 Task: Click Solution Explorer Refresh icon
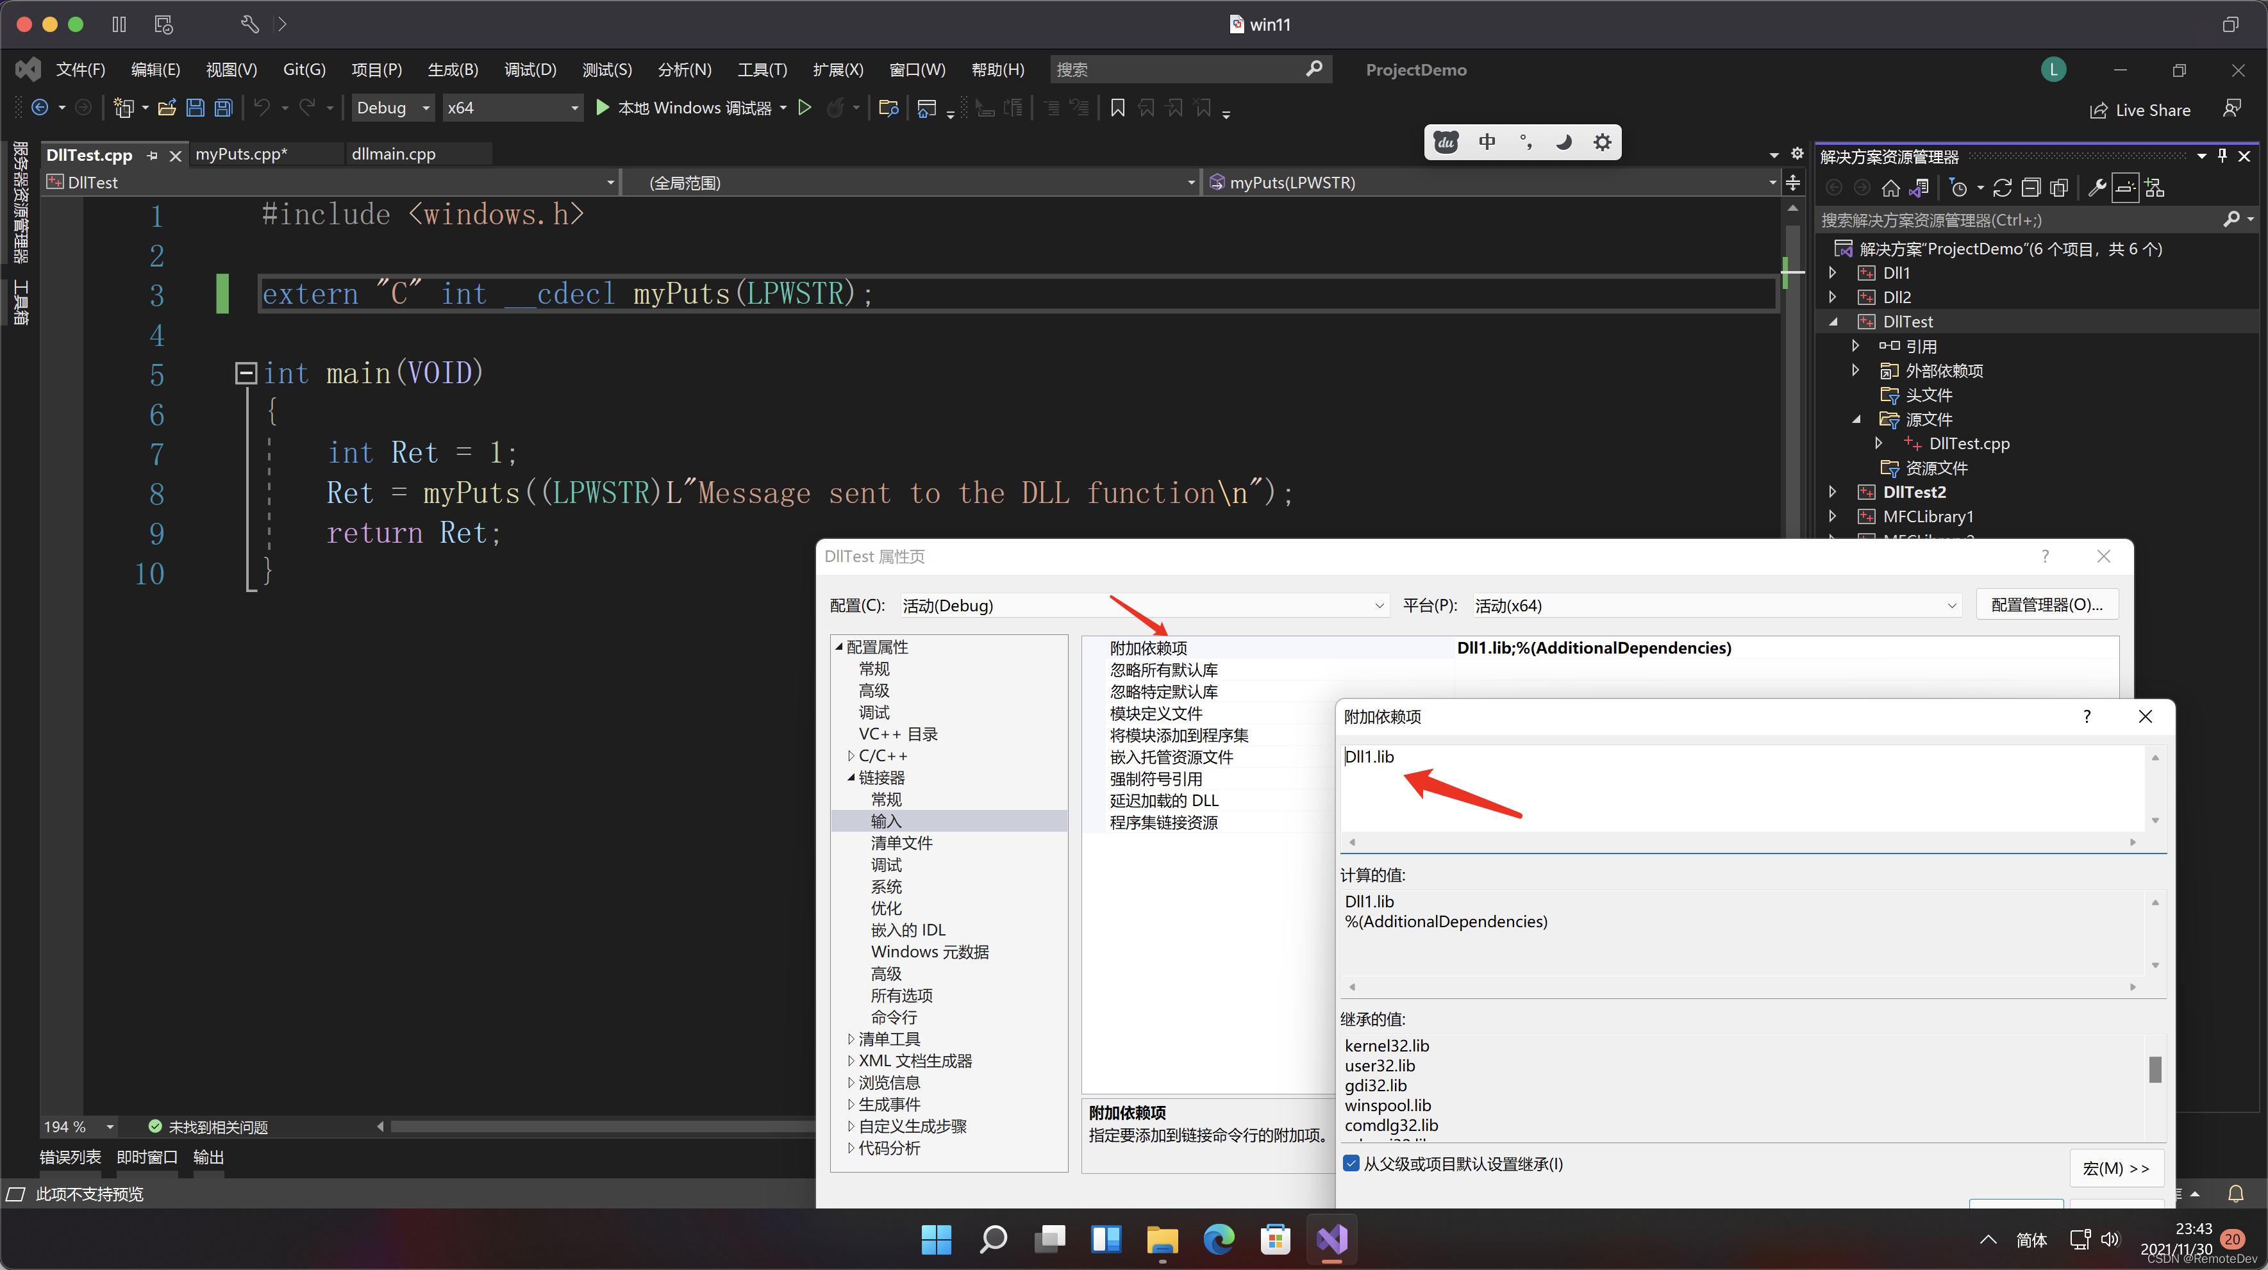coord(2002,188)
